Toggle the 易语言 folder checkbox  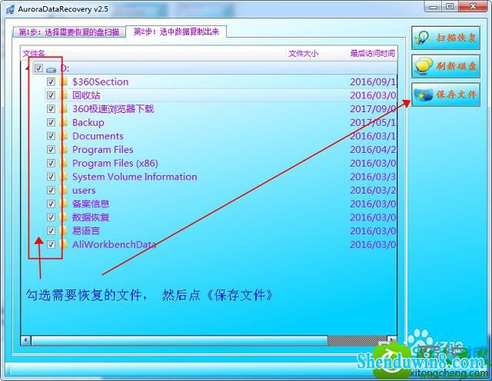(51, 230)
